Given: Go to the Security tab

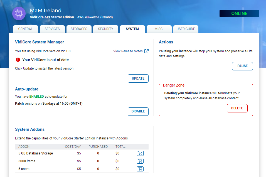Looking at the screenshot, I should [105, 29].
